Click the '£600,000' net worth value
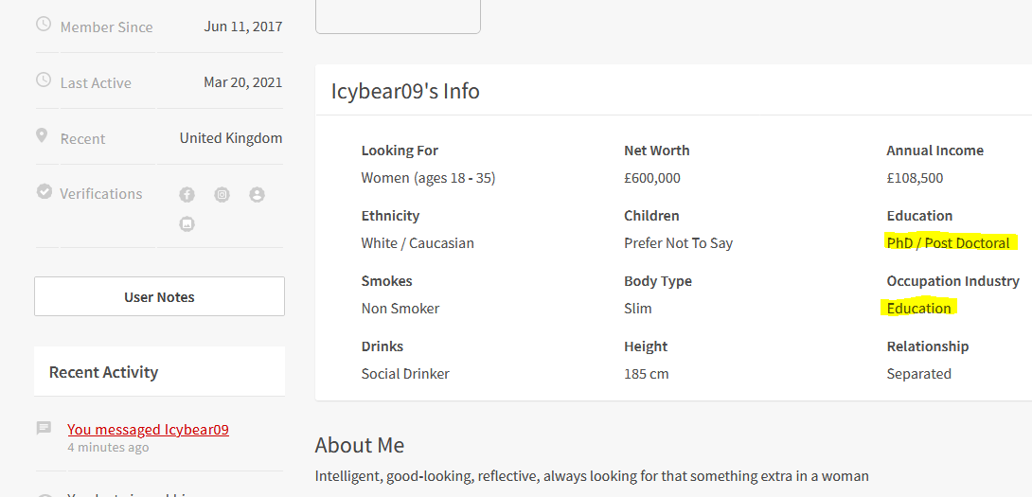Viewport: 1032px width, 497px height. click(x=652, y=178)
